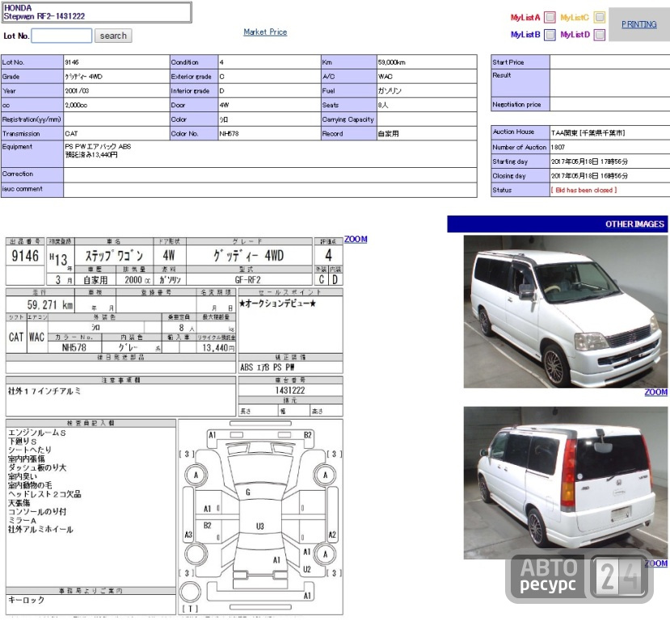Click the Interior grade value D
Screen dimensions: 670x620
click(221, 91)
